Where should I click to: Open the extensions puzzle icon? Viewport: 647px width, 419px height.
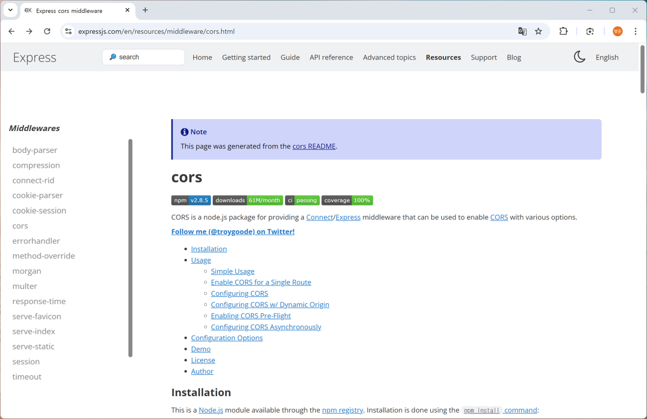point(563,31)
